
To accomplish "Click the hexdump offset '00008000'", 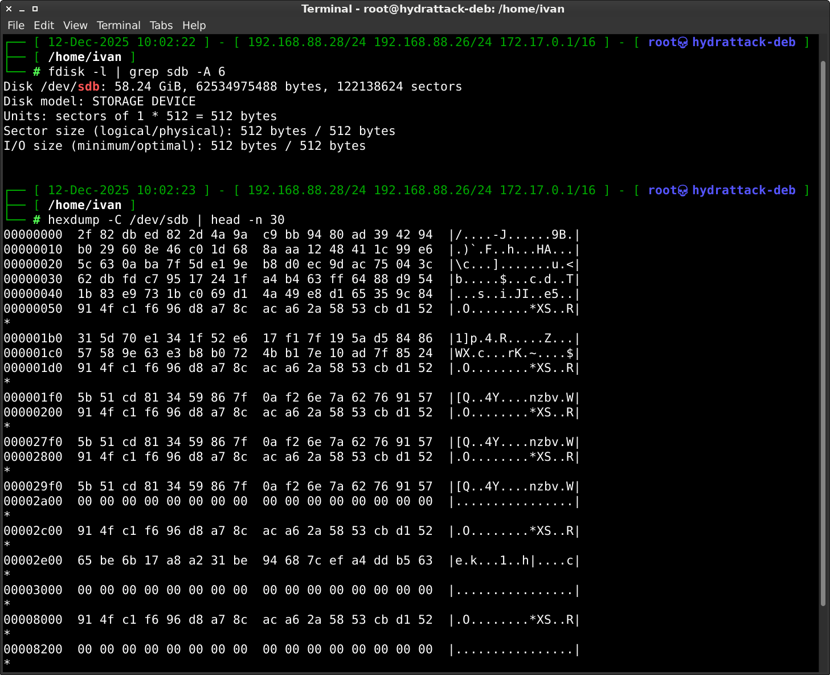I will tap(33, 620).
